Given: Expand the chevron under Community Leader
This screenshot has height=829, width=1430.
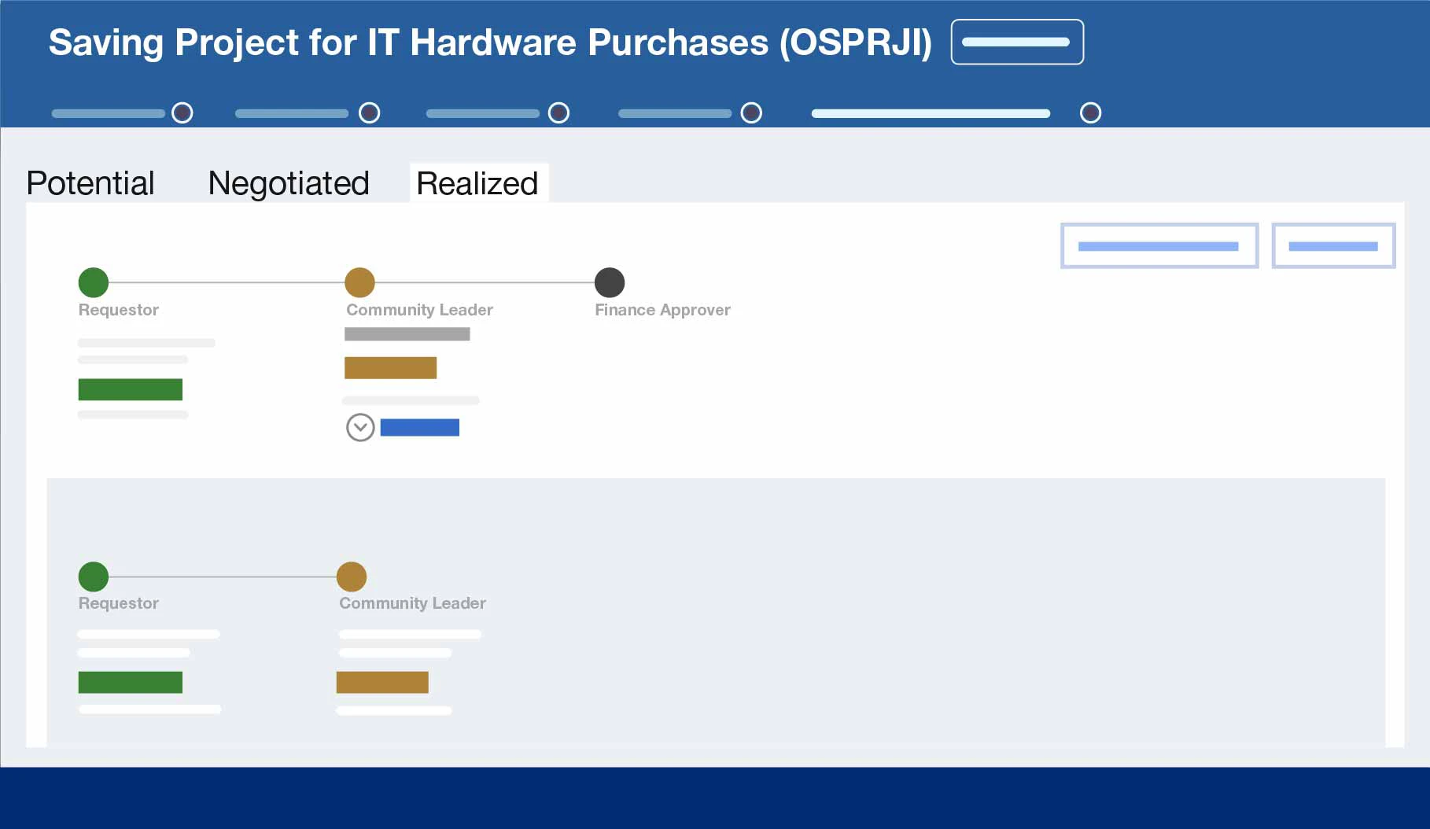Looking at the screenshot, I should tap(360, 427).
